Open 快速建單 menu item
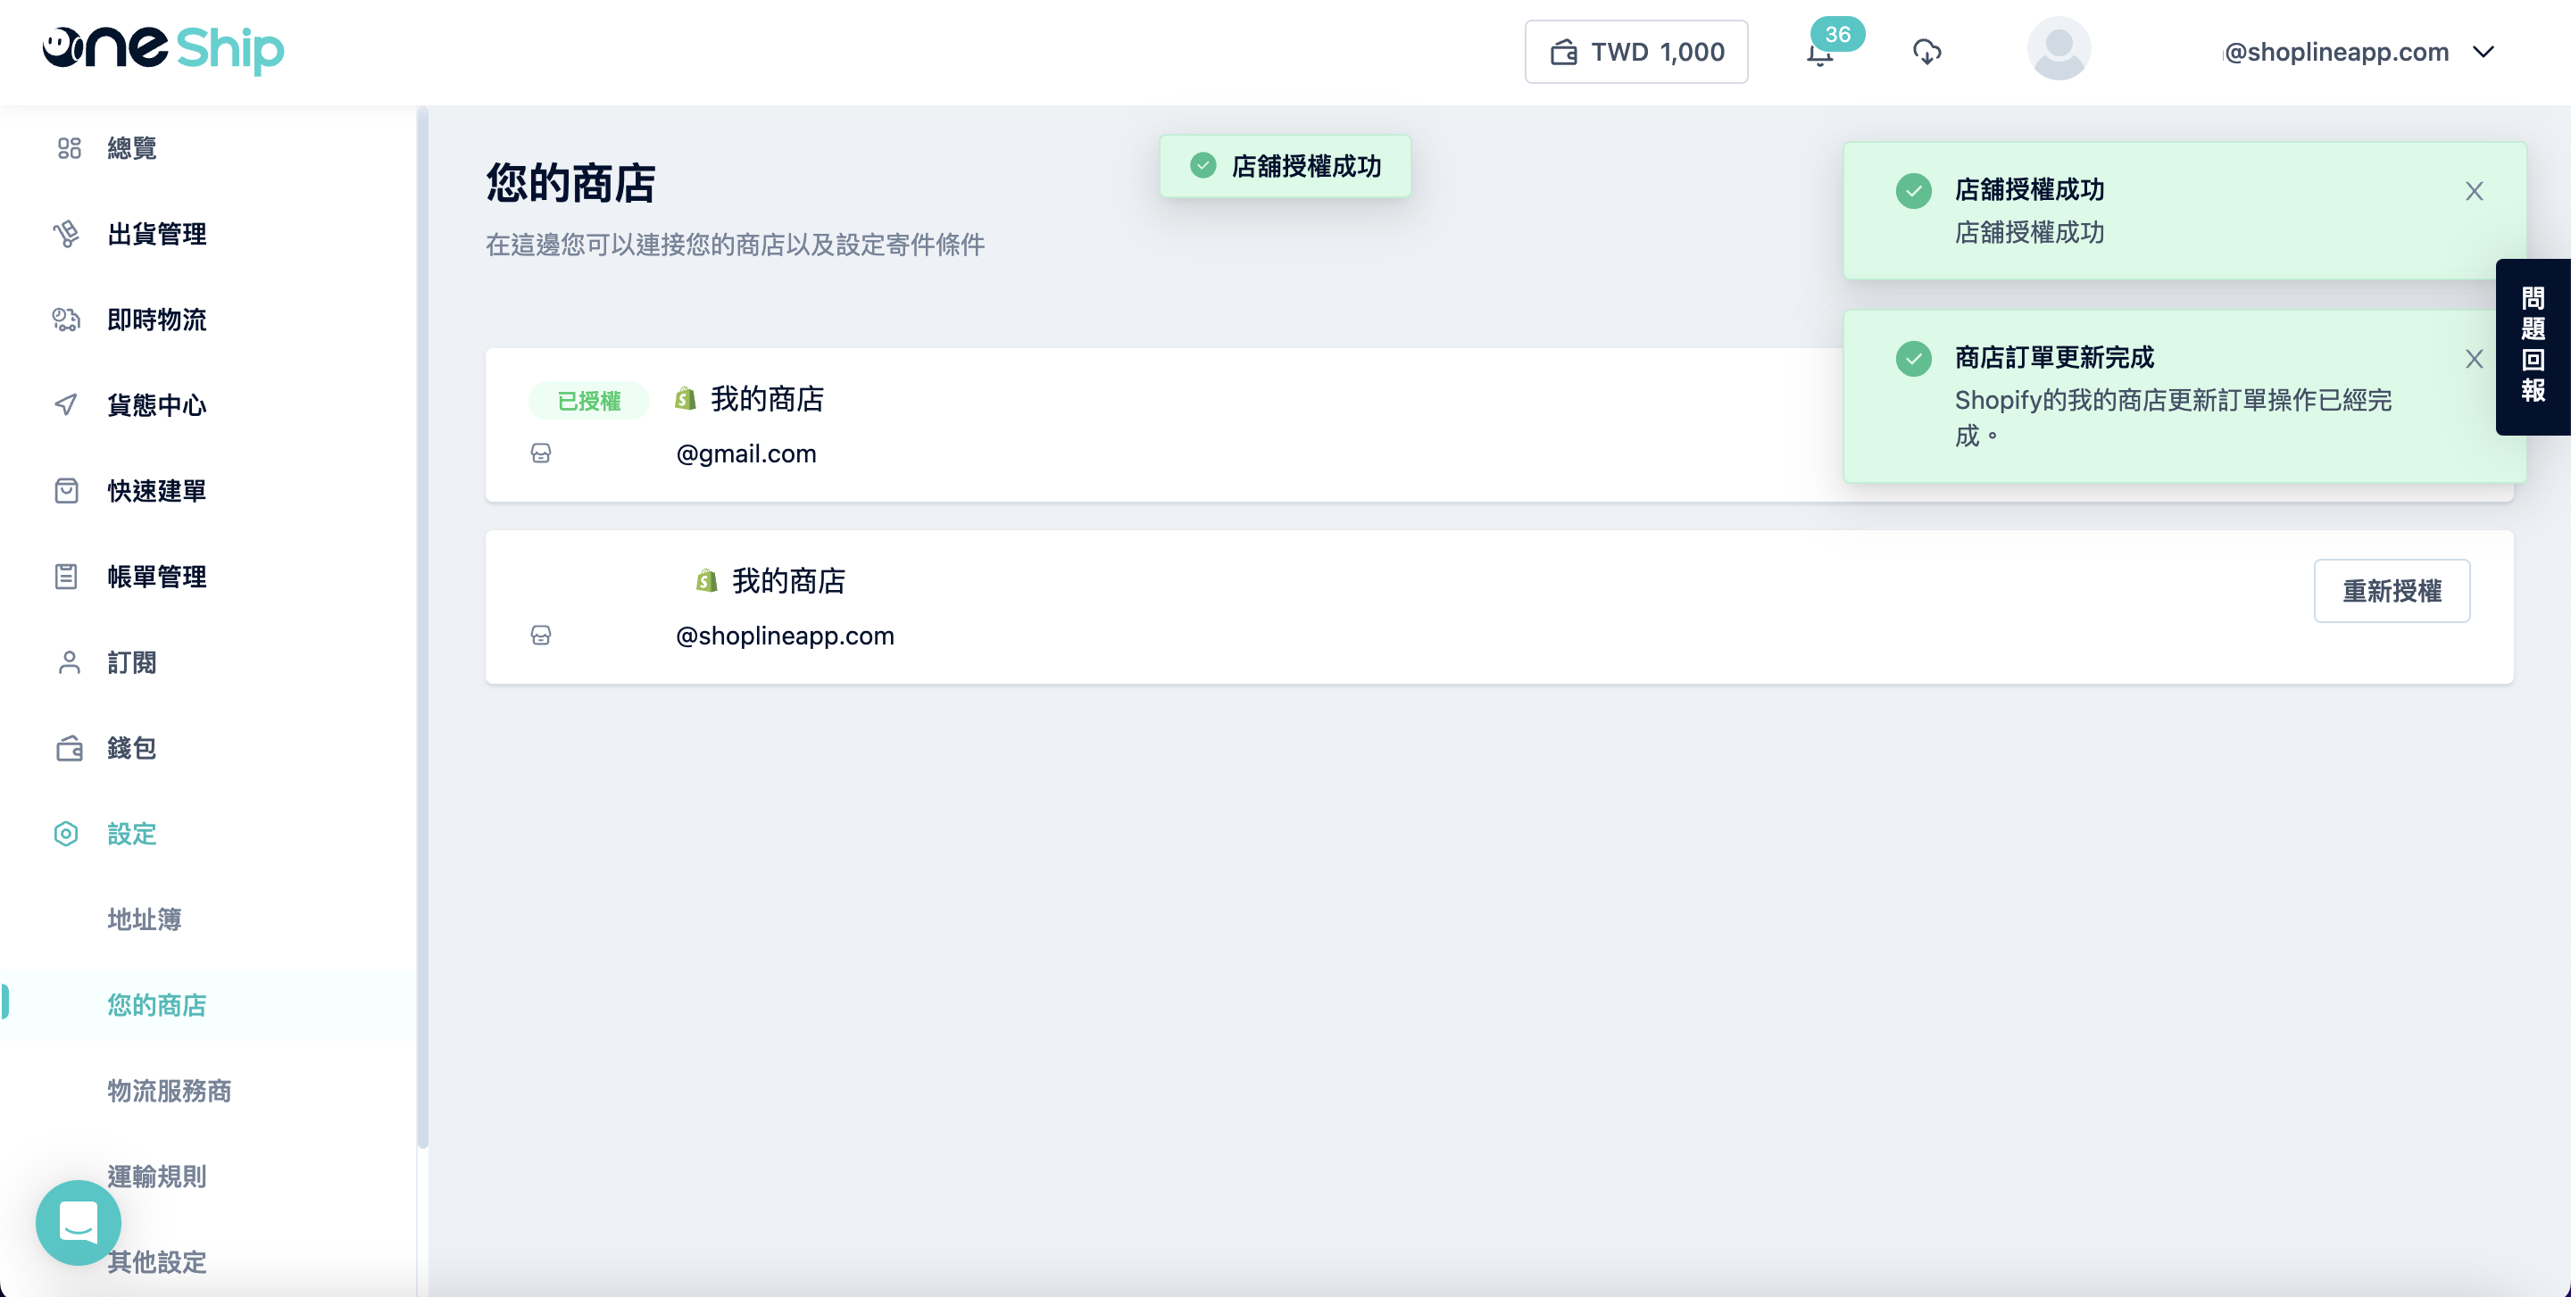This screenshot has height=1297, width=2571. pos(157,490)
